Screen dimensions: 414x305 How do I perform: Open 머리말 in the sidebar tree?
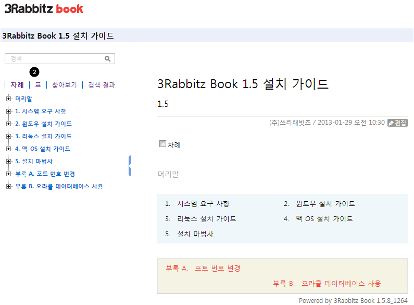(24, 99)
